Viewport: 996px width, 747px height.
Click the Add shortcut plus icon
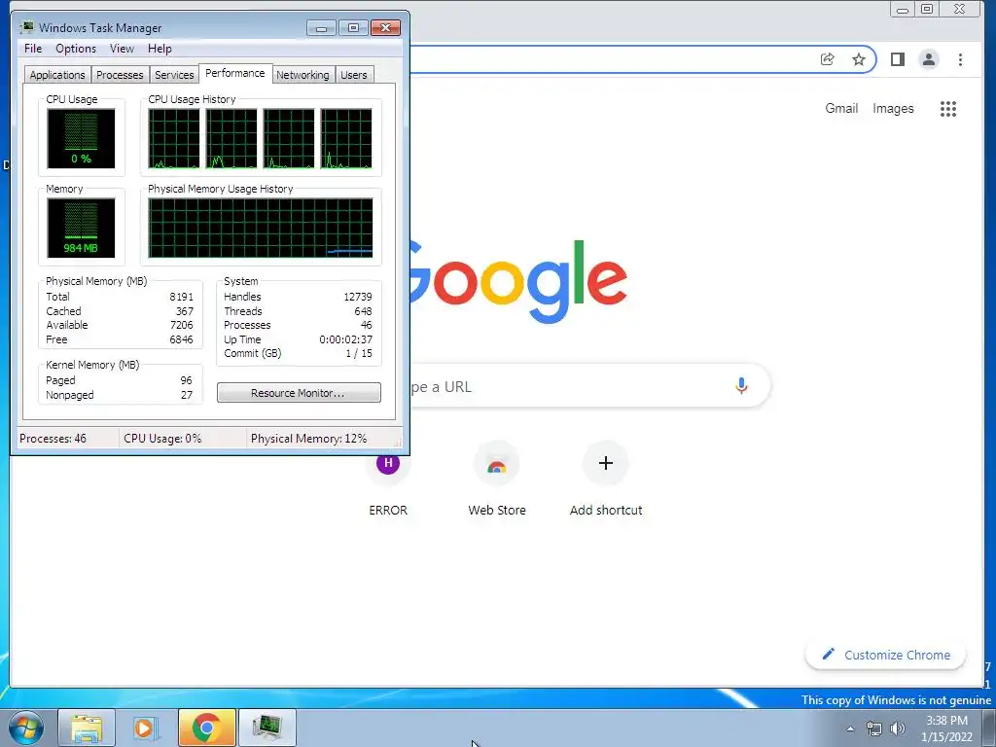(x=606, y=463)
